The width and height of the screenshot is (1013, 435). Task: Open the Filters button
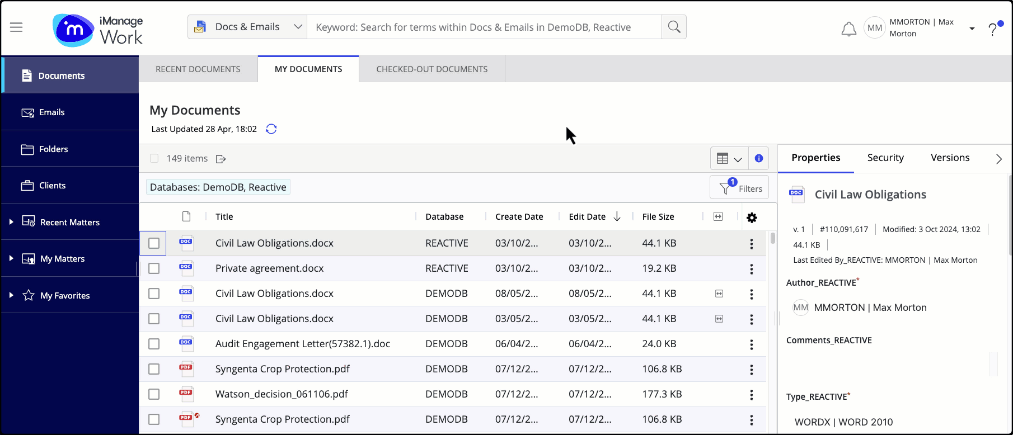(739, 188)
